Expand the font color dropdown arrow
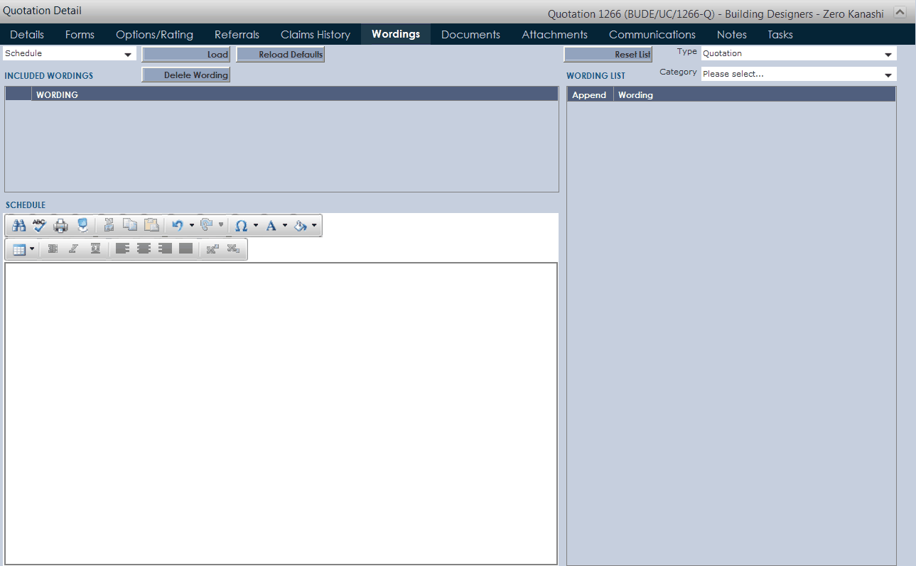Screen dimensions: 916x566 285,226
